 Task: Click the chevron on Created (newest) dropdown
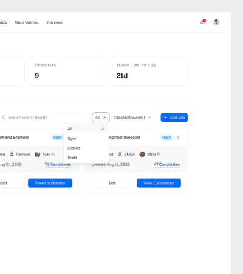[x=149, y=118]
